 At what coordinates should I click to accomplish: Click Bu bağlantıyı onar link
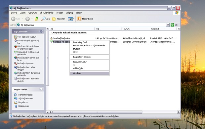(x=25, y=63)
